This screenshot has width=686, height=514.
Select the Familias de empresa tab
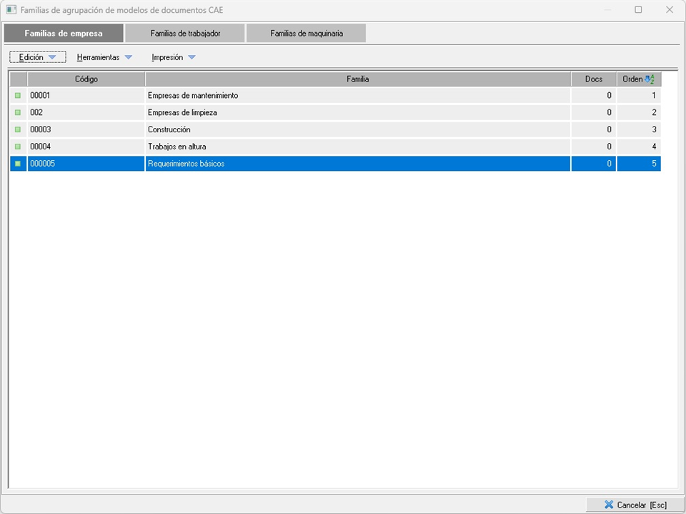[x=64, y=34]
